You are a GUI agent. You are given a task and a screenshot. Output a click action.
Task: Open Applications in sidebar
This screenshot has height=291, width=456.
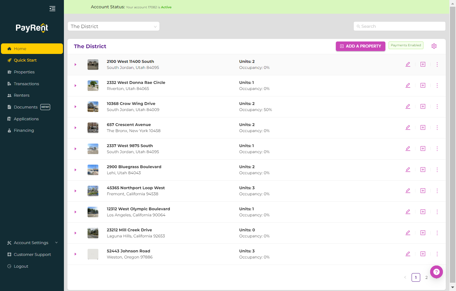(32, 119)
